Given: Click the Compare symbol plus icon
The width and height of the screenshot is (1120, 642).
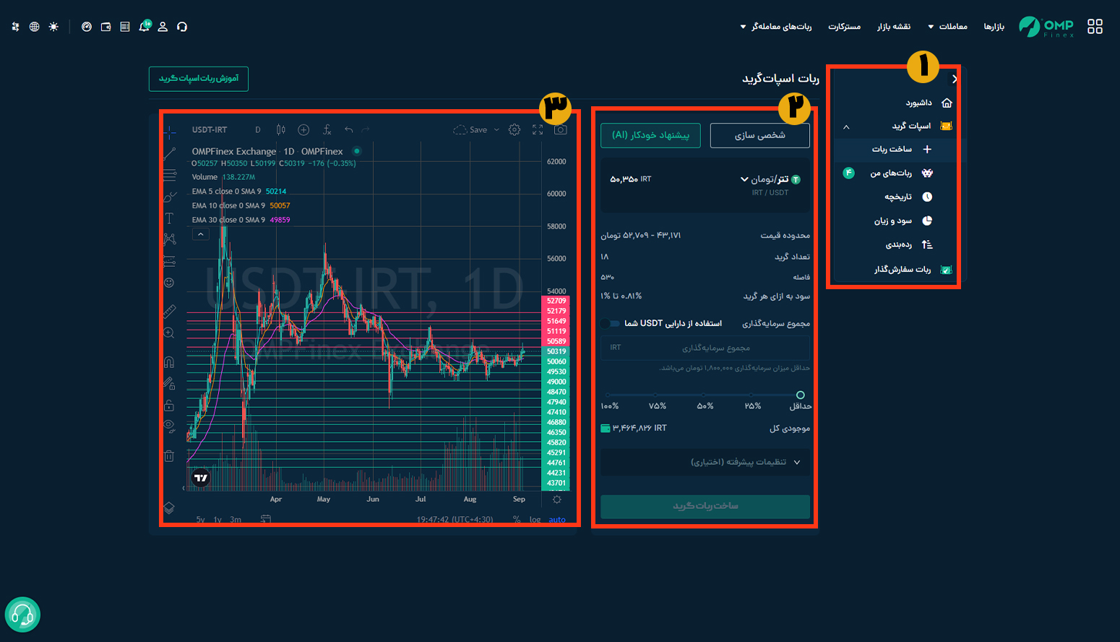Looking at the screenshot, I should click(303, 130).
